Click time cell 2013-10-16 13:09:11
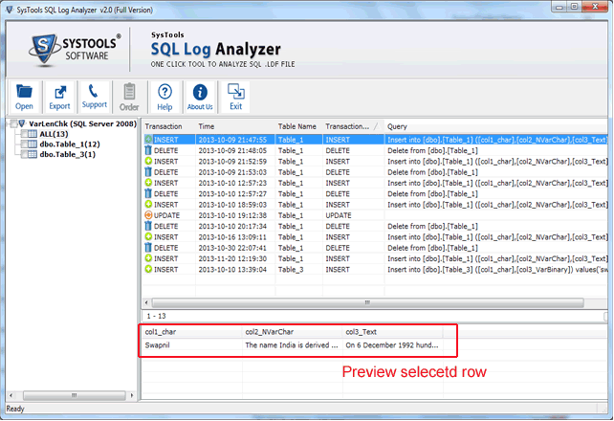614x421 pixels. point(235,237)
